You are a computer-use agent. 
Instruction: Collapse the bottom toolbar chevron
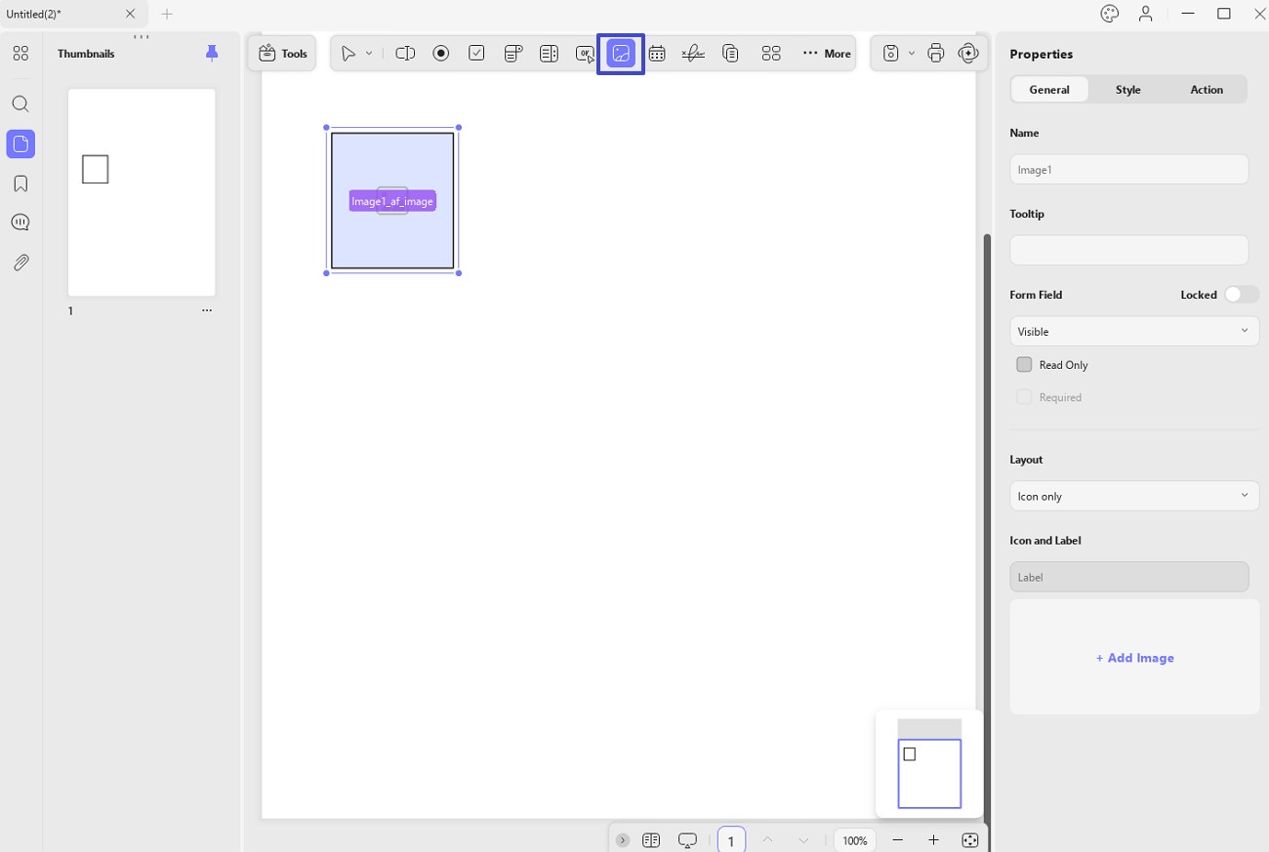[x=623, y=840]
